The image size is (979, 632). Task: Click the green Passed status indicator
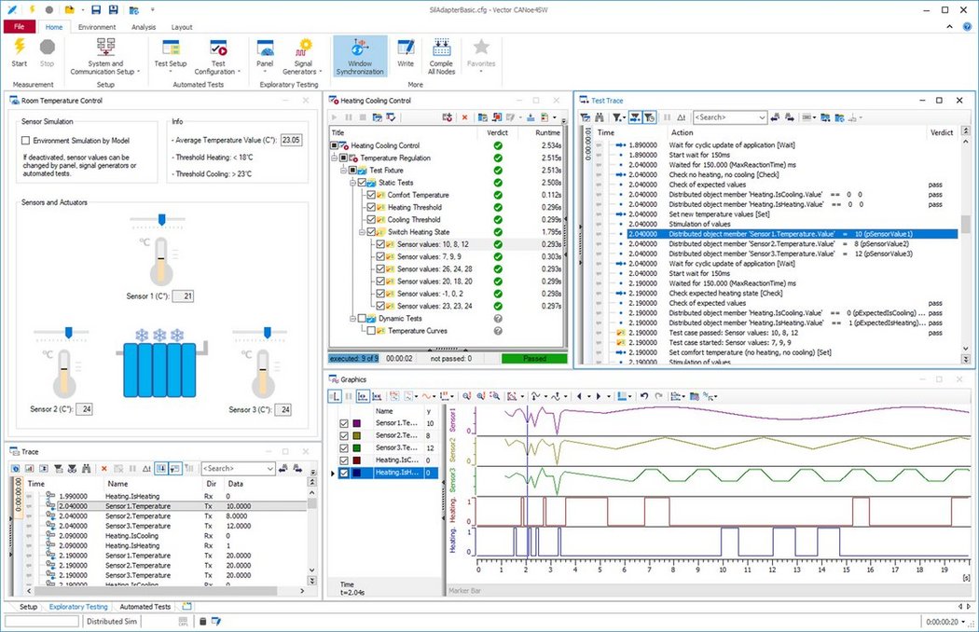(534, 359)
